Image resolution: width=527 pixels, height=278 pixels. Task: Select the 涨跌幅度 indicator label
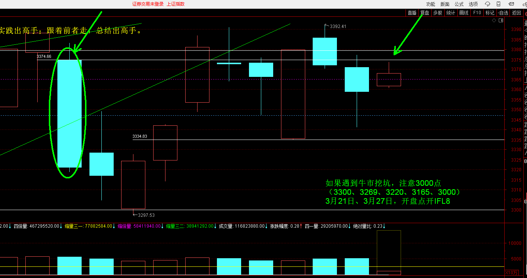(286, 226)
